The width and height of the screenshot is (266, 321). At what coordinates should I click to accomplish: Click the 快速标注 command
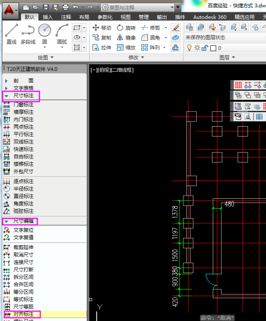click(23, 149)
